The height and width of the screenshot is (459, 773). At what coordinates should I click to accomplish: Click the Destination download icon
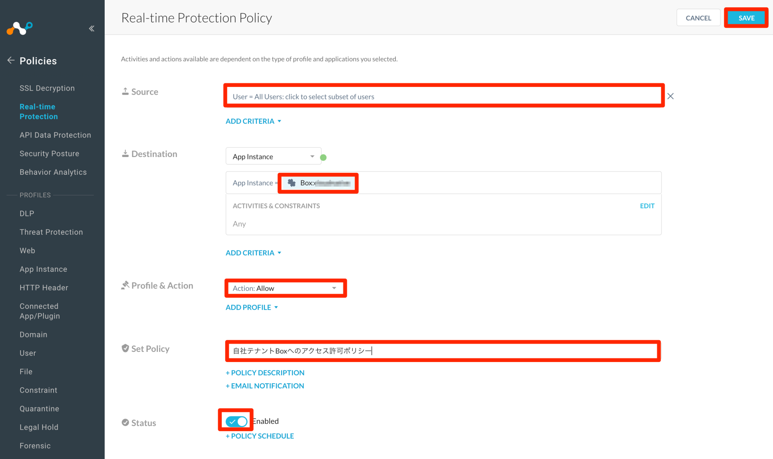click(125, 153)
